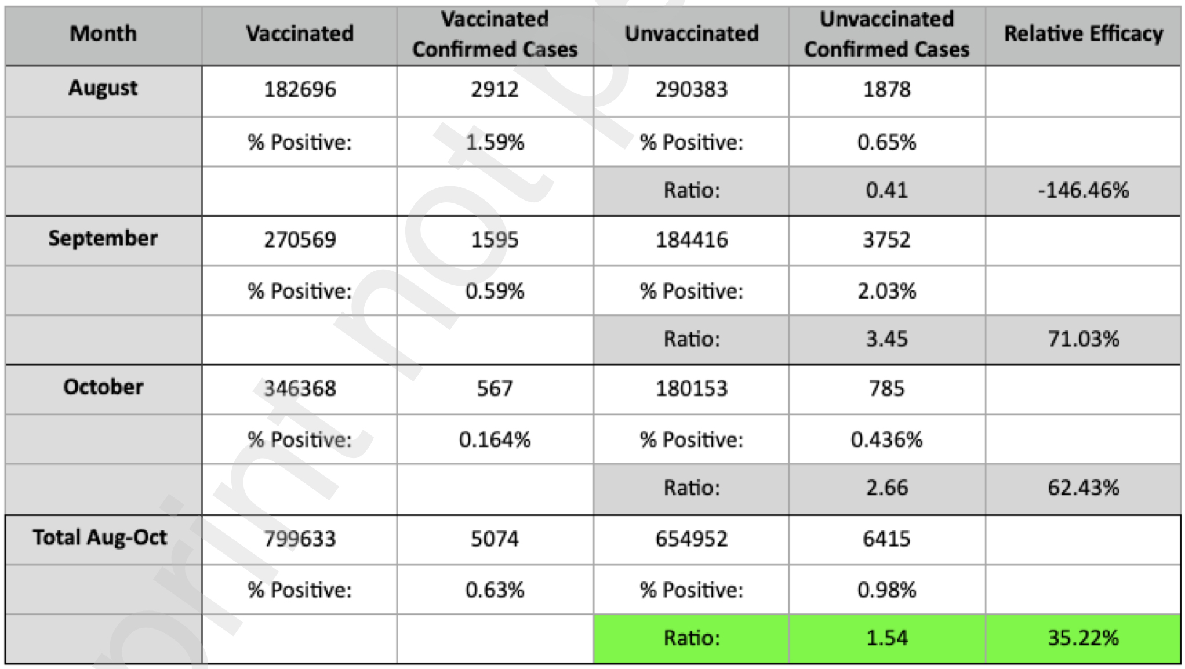Viewport: 1185px width, 669px height.
Task: Click the August row label
Action: click(x=103, y=89)
